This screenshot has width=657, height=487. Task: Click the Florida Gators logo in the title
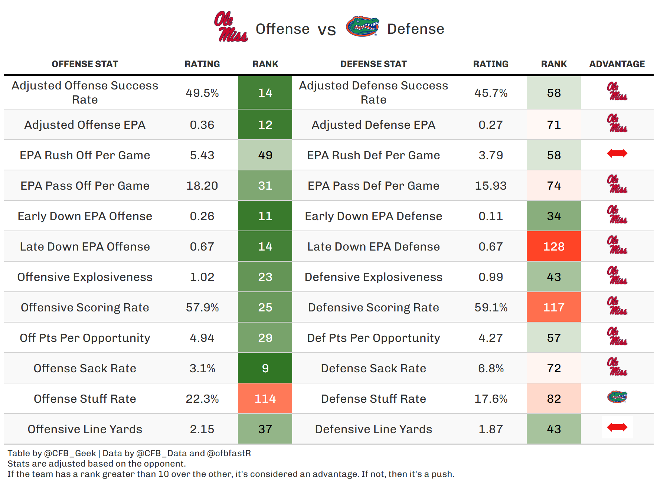point(362,26)
